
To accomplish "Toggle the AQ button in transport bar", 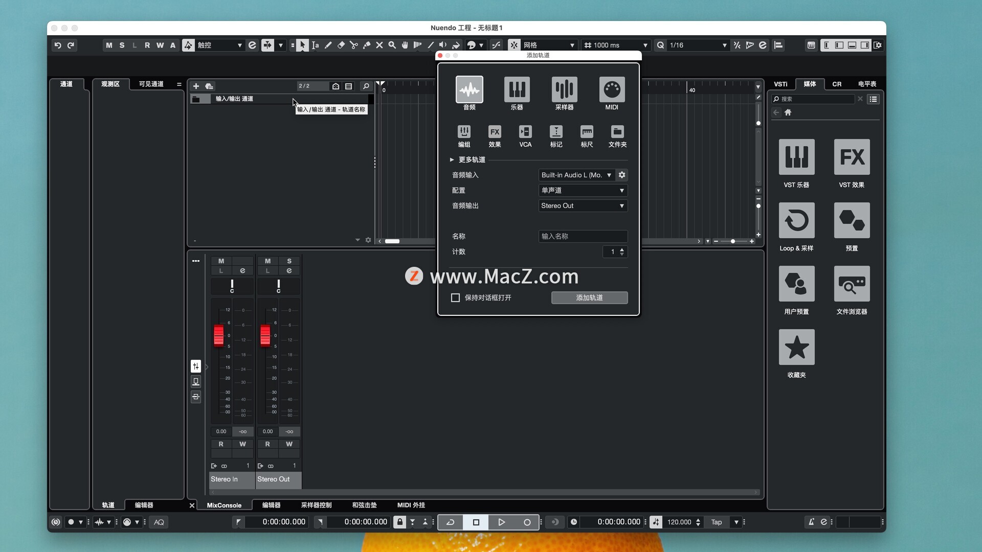I will coord(159,522).
